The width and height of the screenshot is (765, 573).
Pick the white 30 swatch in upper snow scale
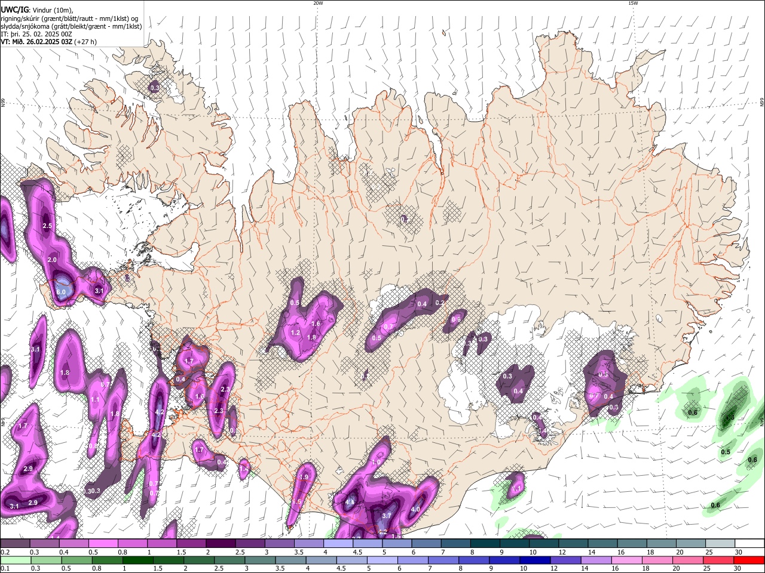[x=749, y=544]
